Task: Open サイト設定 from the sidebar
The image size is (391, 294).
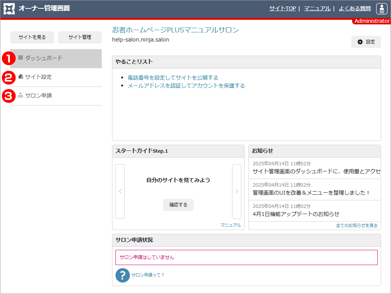Action: tap(38, 77)
